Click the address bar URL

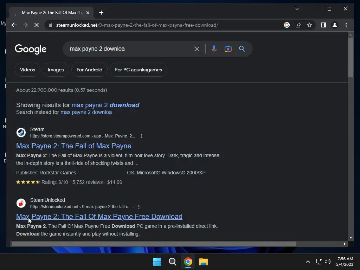click(x=137, y=25)
